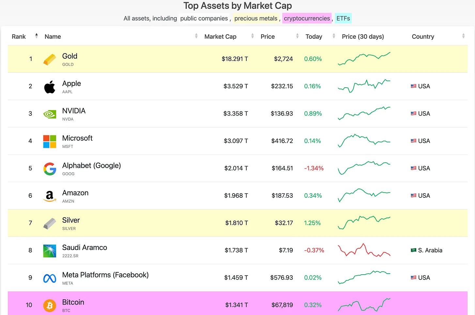Open the Amazon company page
This screenshot has width=475, height=315.
click(75, 193)
